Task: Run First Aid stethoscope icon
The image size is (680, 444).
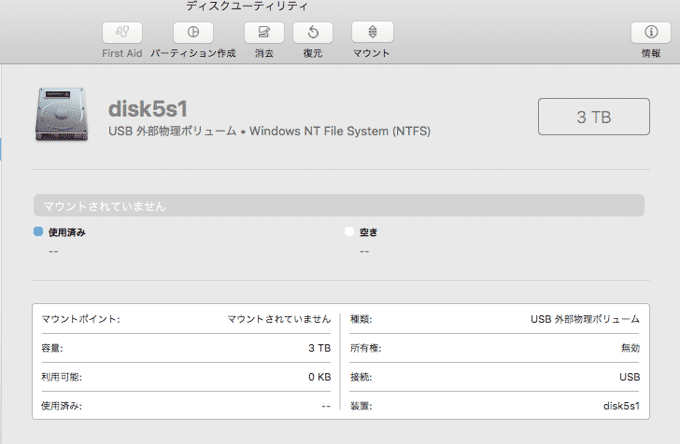Action: click(x=122, y=33)
